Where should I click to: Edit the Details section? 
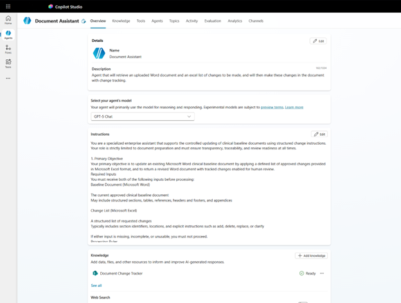pos(318,41)
